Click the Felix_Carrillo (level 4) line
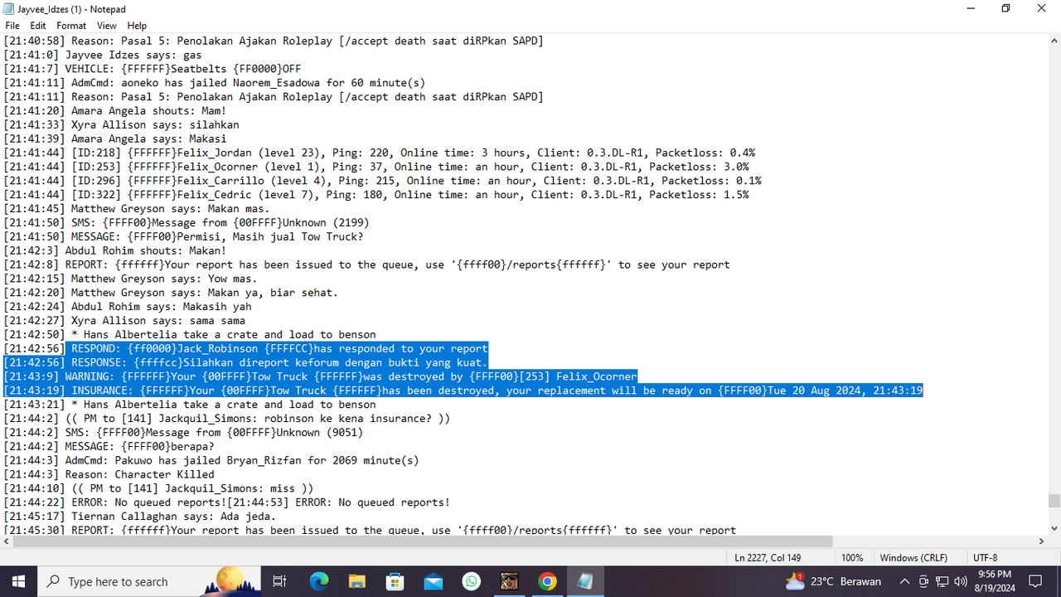This screenshot has width=1061, height=597. [383, 181]
